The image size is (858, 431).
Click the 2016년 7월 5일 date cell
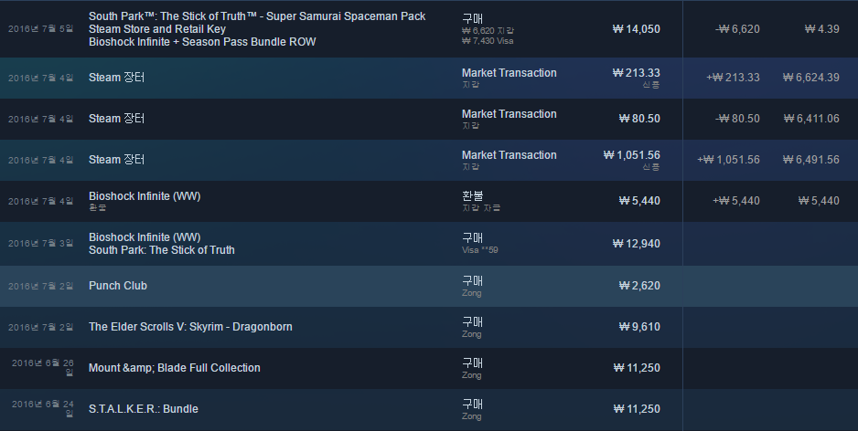pyautogui.click(x=40, y=28)
